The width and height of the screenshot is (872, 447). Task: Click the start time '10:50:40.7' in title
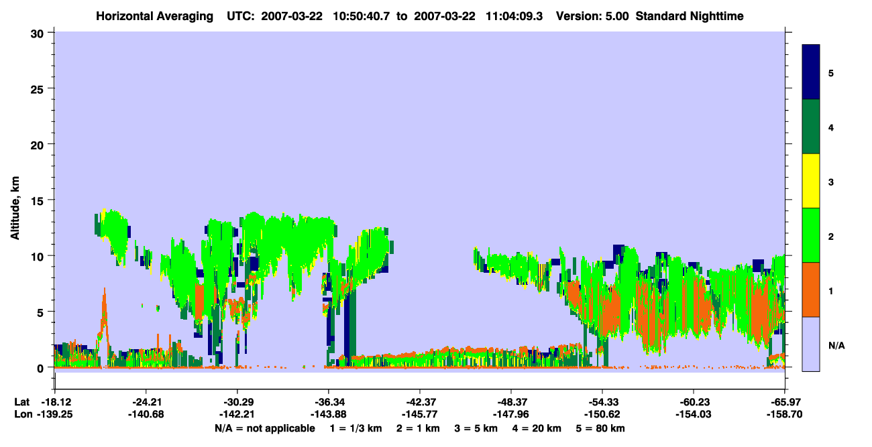coord(361,15)
